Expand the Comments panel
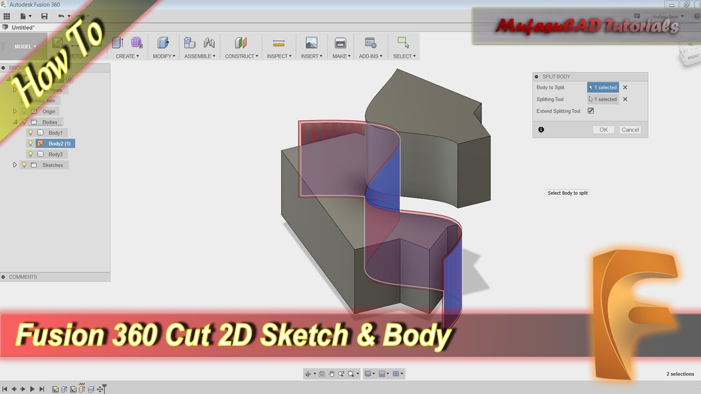Image resolution: width=701 pixels, height=394 pixels. pos(3,277)
